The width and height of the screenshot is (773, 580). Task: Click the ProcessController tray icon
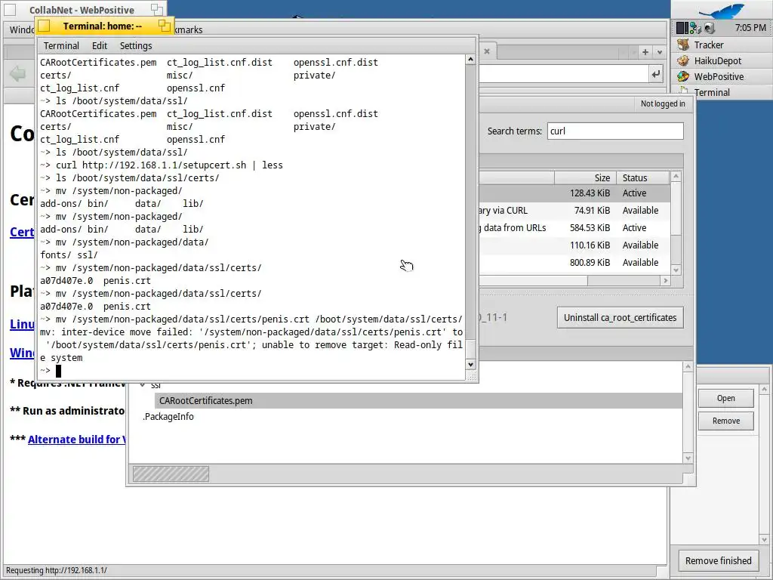[x=682, y=28]
